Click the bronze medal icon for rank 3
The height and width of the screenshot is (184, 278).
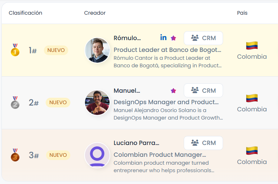pos(15,155)
